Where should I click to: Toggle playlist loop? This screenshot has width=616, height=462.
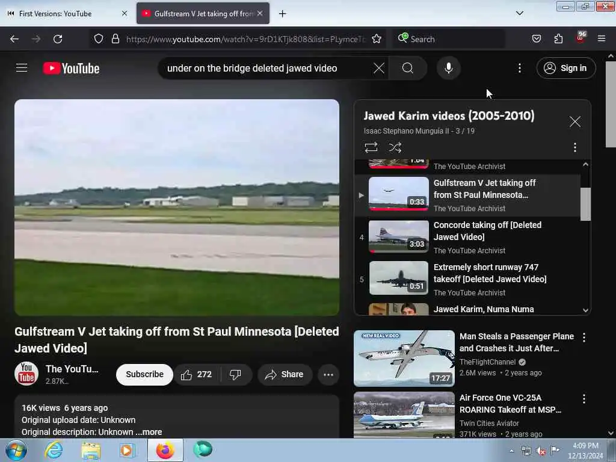coord(371,147)
